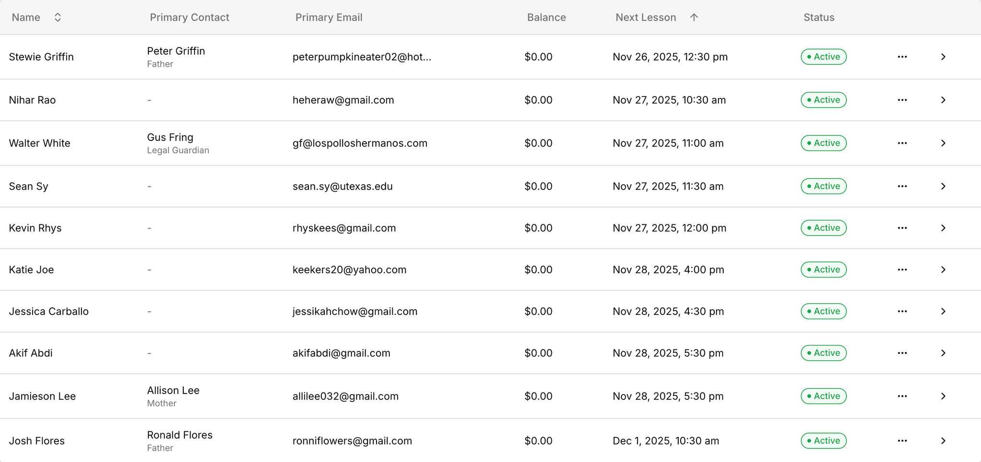Show more actions for Jessica Carballo
Image resolution: width=981 pixels, height=462 pixels.
902,312
